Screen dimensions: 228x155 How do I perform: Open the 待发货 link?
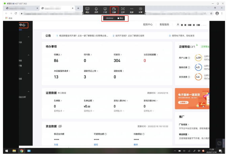pyautogui.click(x=118, y=55)
